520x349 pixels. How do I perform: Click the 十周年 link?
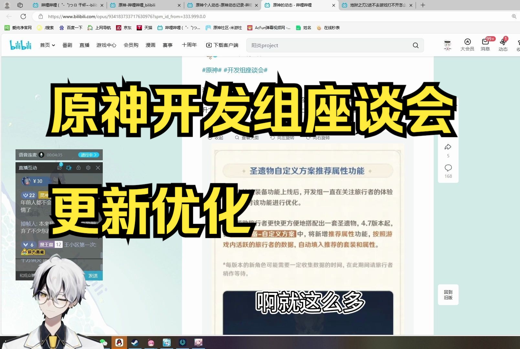click(x=189, y=45)
